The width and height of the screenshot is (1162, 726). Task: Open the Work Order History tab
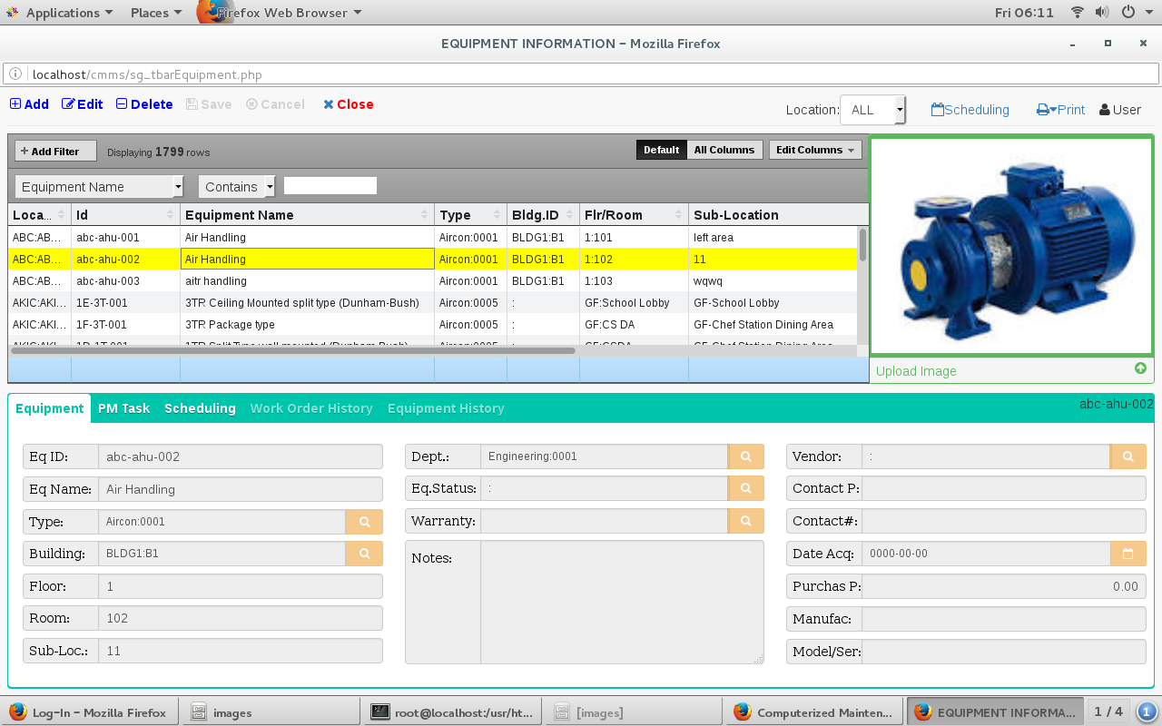pos(311,408)
